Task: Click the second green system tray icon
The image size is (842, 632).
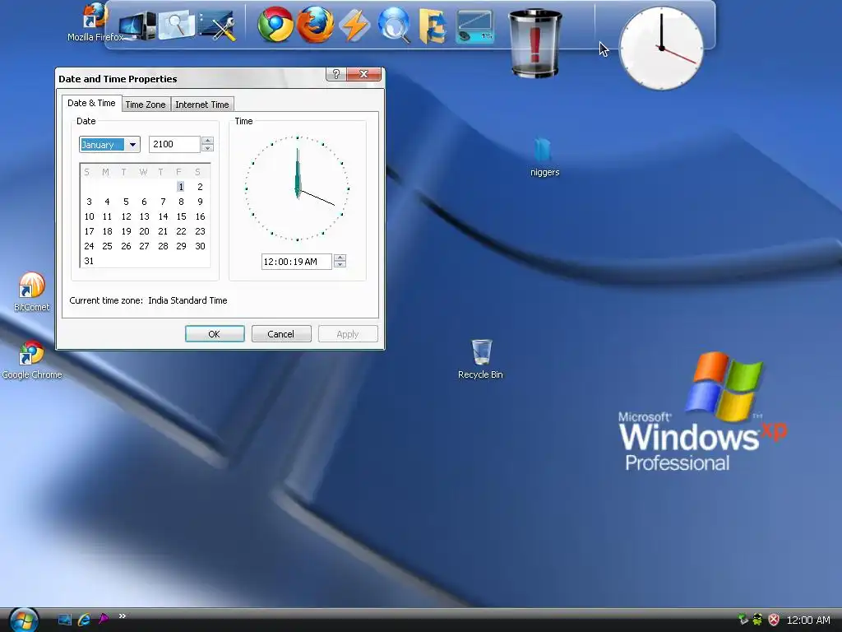Action: (x=757, y=620)
